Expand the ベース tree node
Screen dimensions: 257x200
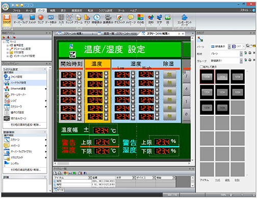click(4, 42)
